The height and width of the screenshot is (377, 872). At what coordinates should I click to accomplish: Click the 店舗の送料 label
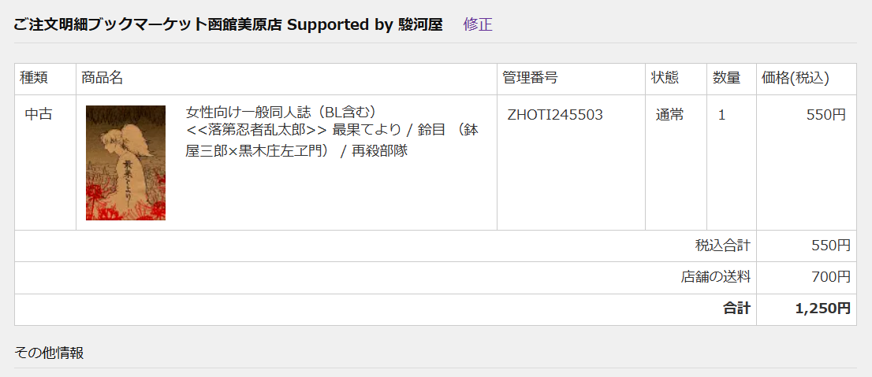click(x=716, y=276)
